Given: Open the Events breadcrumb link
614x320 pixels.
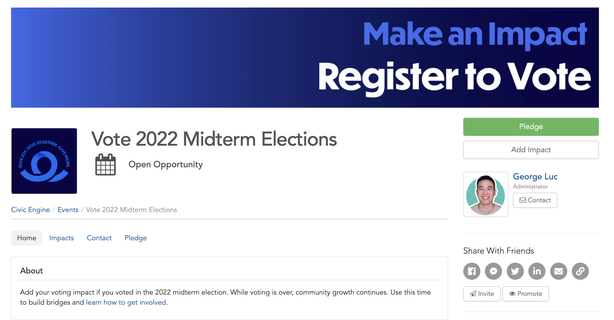Looking at the screenshot, I should click(x=68, y=210).
